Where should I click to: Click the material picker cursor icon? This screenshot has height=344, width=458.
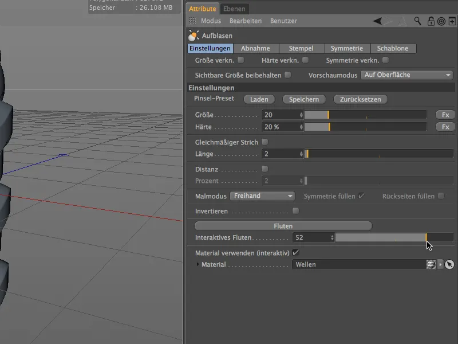pyautogui.click(x=449, y=264)
